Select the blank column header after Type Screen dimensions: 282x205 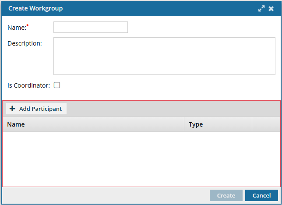266,124
